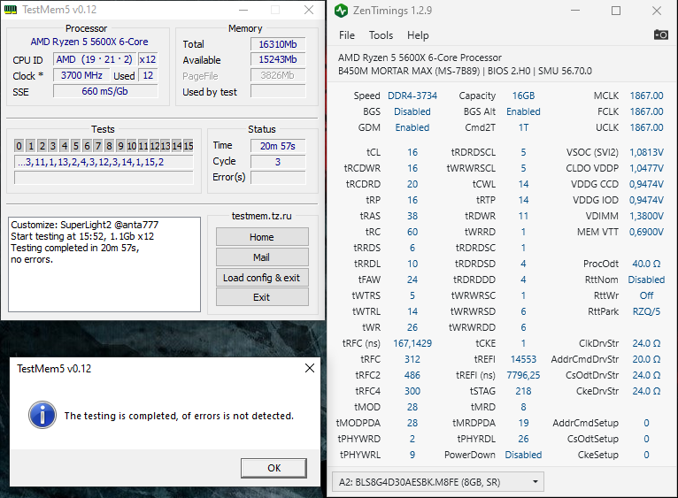Screen dimensions: 678x498
Task: Click the Cmd2T 1T value
Action: [x=523, y=127]
